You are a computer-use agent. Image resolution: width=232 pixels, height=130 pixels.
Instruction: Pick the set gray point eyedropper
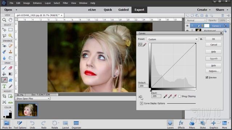point(170,96)
